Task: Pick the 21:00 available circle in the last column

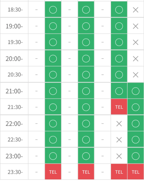Action: tap(136, 91)
